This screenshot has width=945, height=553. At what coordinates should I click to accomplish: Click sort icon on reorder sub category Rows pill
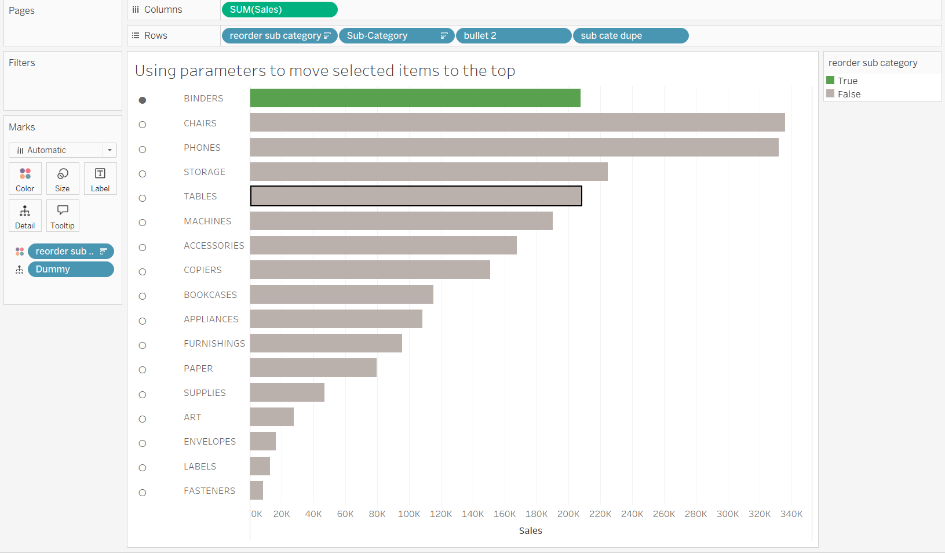(327, 36)
